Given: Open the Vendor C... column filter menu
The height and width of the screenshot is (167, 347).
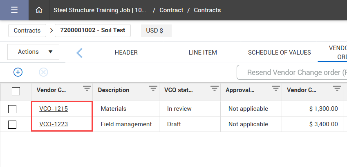Looking at the screenshot, I should click(87, 89).
